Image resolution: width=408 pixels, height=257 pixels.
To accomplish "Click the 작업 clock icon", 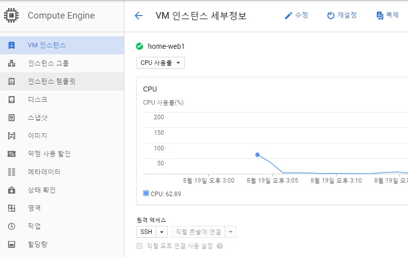I will (x=12, y=226).
